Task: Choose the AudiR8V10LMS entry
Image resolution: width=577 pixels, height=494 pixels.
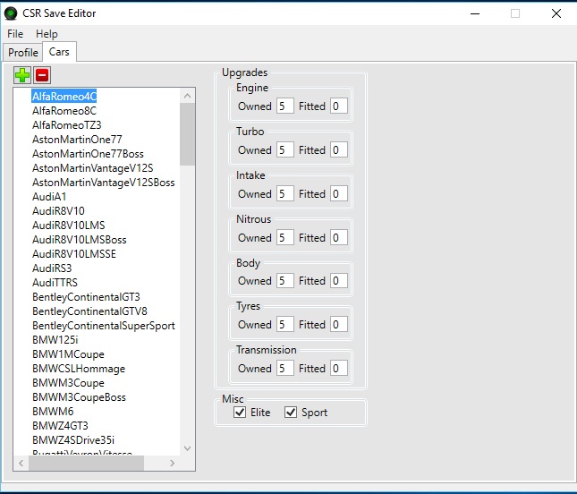Action: [69, 226]
